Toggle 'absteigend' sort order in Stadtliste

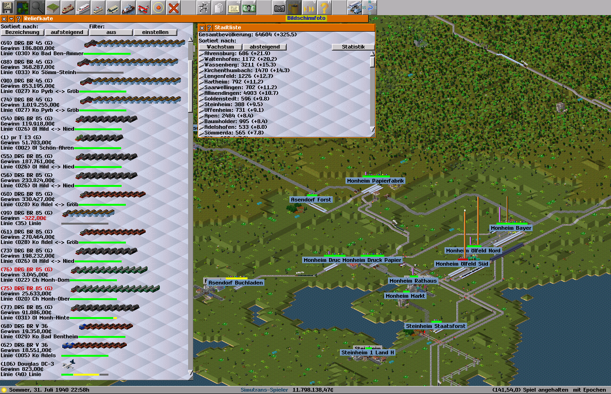(264, 47)
